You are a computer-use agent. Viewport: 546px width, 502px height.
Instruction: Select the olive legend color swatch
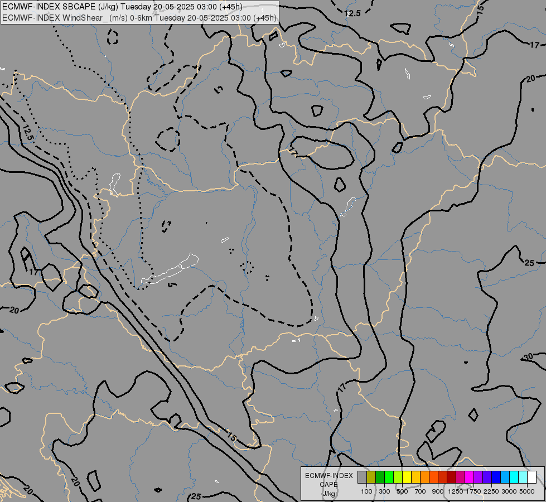371,477
